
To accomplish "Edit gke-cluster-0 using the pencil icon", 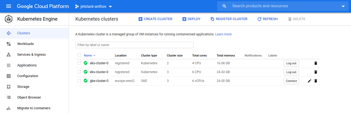I will pos(309,81).
